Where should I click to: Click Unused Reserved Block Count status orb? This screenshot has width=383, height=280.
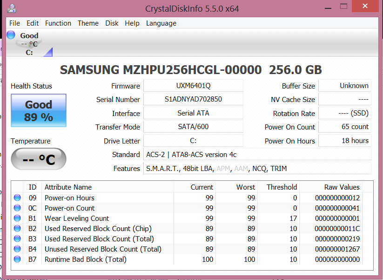[17, 249]
